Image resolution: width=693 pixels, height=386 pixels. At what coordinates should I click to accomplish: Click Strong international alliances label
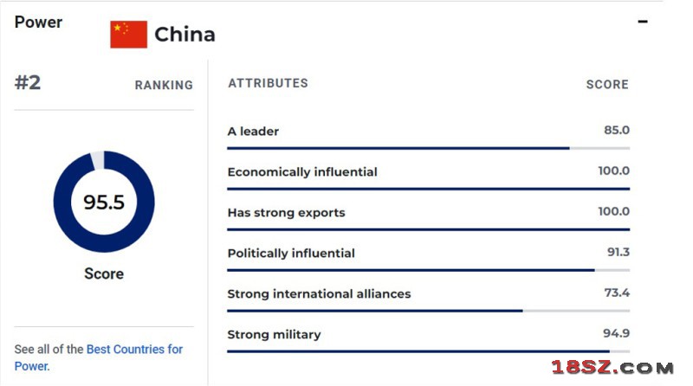pos(319,293)
